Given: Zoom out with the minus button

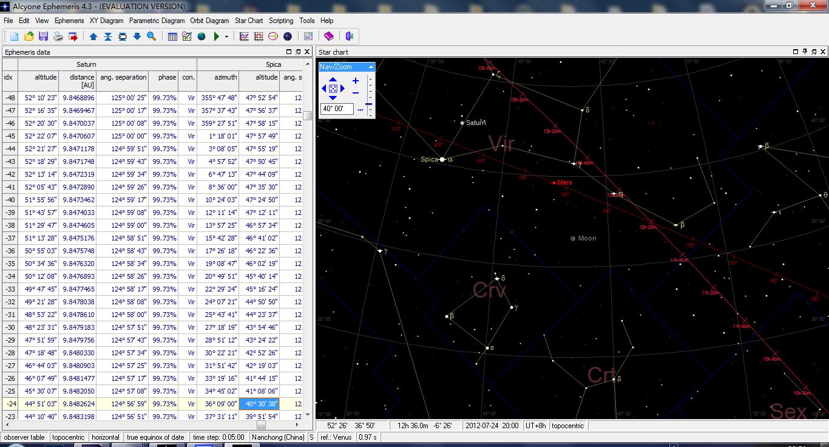Looking at the screenshot, I should tap(356, 93).
